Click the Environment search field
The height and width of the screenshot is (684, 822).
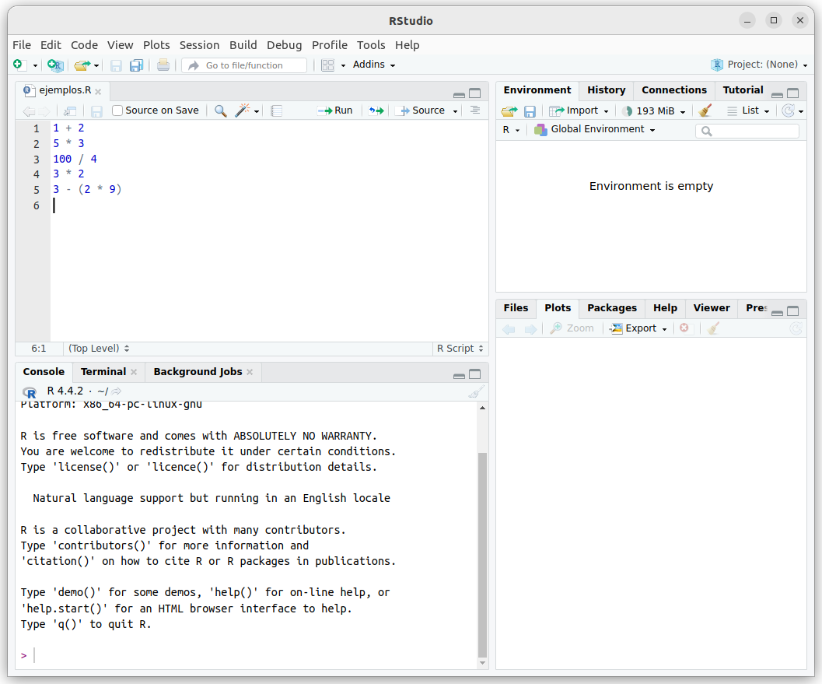(747, 132)
